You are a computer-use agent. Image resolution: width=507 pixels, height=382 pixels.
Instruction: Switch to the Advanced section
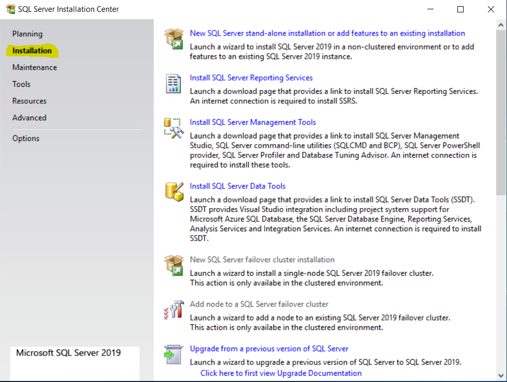click(x=29, y=118)
